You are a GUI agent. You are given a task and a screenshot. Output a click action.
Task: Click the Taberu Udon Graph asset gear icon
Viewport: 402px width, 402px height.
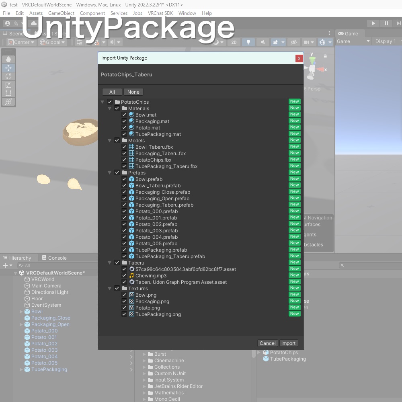click(x=131, y=282)
